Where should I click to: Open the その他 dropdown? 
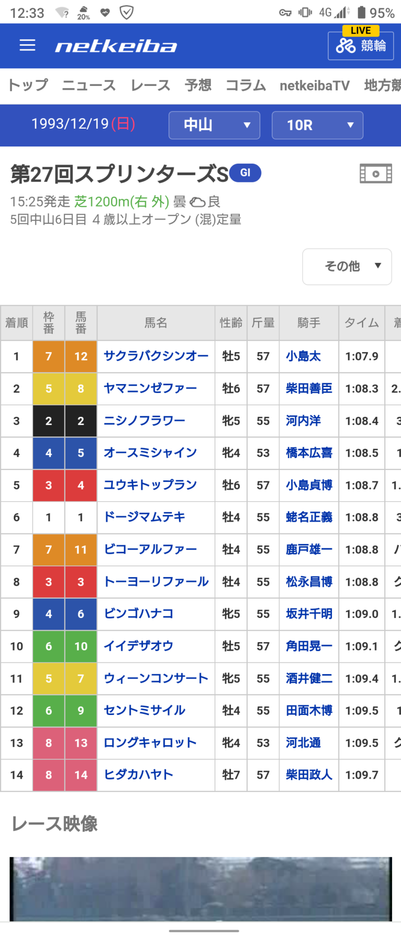[347, 266]
